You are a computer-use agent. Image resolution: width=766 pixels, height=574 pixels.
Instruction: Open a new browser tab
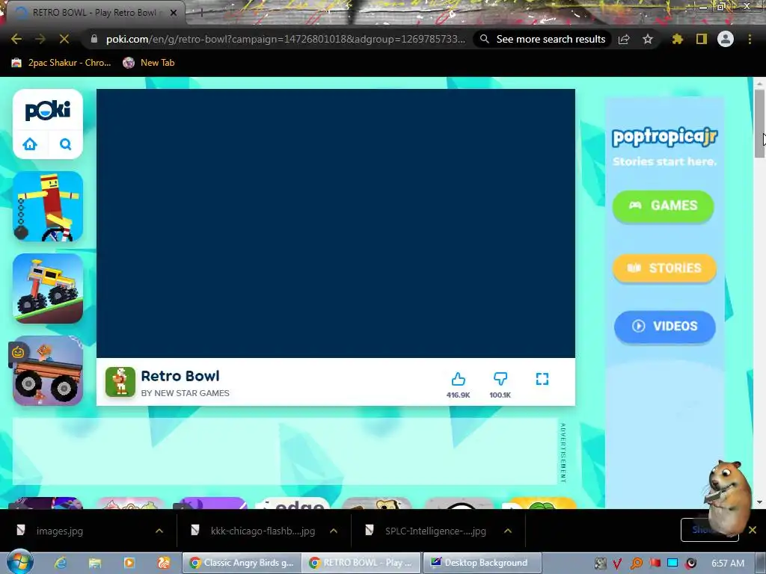click(x=200, y=13)
